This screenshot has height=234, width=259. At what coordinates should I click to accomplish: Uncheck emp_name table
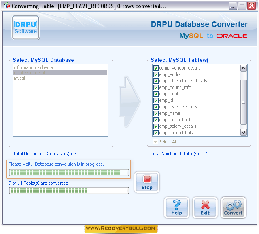point(156,113)
